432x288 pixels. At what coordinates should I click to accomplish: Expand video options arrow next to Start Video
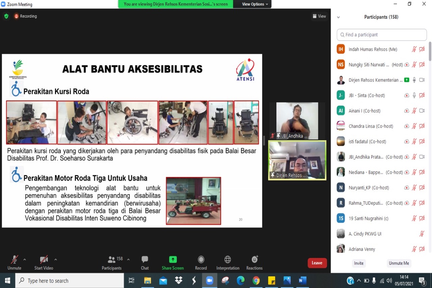(x=56, y=260)
